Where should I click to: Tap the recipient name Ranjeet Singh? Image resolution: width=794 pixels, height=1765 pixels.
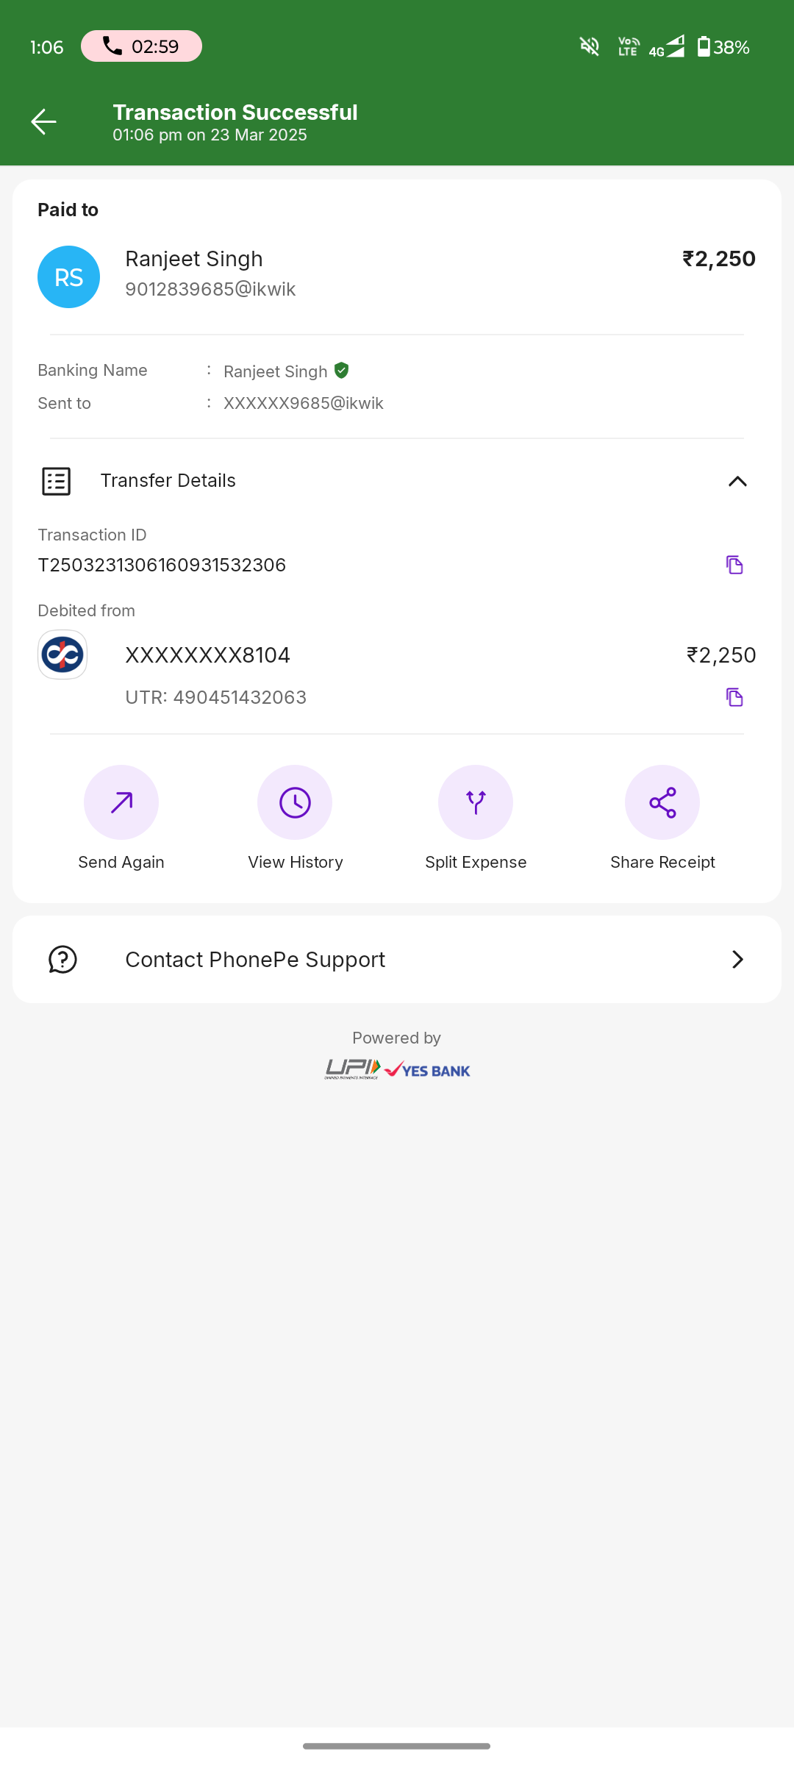194,259
